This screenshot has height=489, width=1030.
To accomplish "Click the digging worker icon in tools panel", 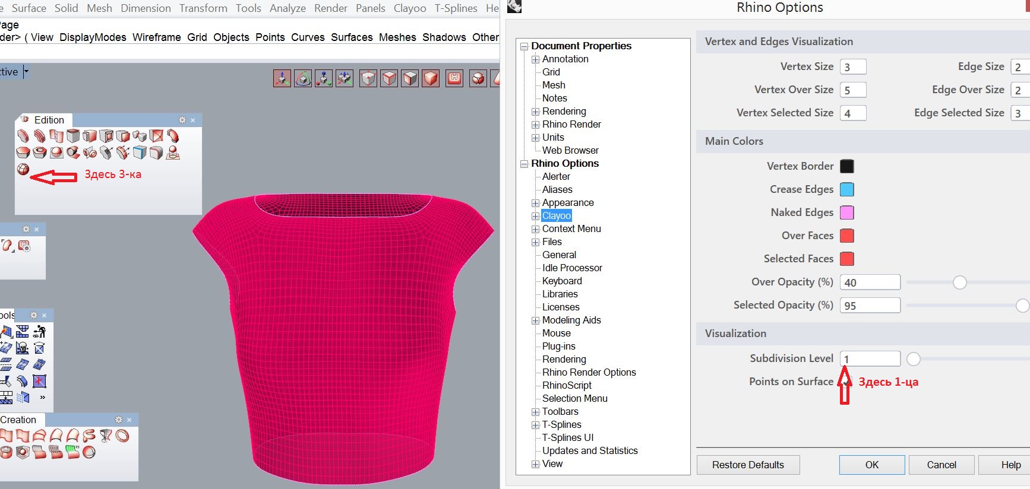I will 40,331.
